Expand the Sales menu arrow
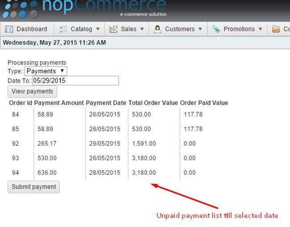This screenshot has width=290, height=227. tap(142, 29)
